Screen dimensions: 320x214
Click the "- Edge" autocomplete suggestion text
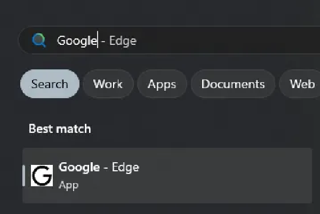pyautogui.click(x=119, y=41)
